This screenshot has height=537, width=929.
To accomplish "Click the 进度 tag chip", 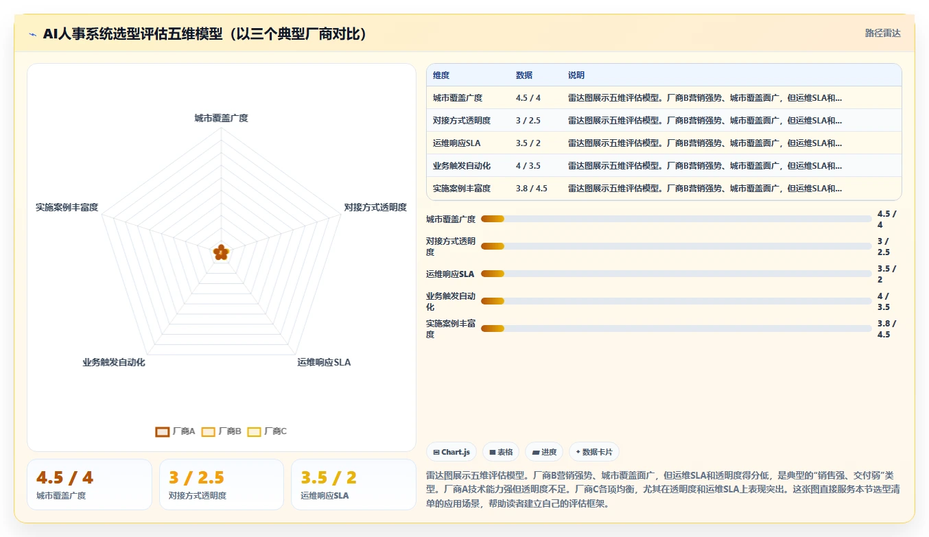I will pyautogui.click(x=544, y=452).
